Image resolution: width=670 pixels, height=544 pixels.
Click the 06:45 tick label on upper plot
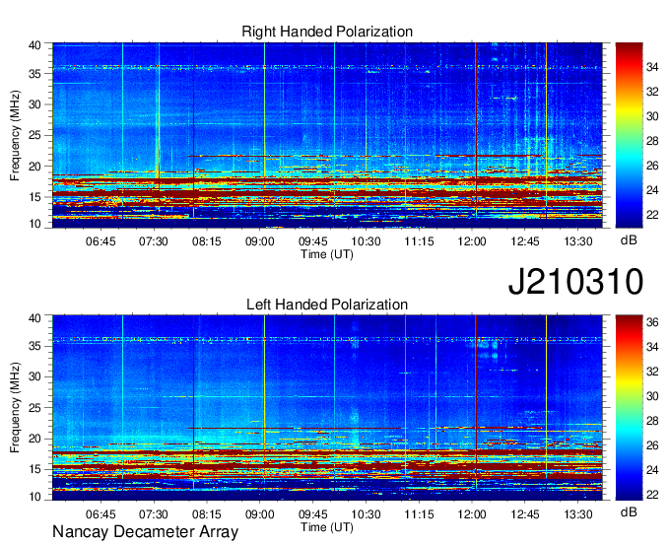[x=100, y=241]
